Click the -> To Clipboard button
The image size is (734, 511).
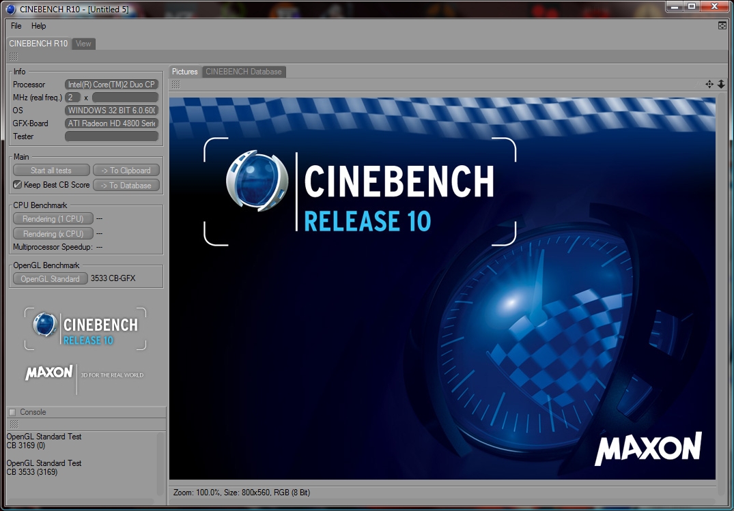click(x=126, y=171)
